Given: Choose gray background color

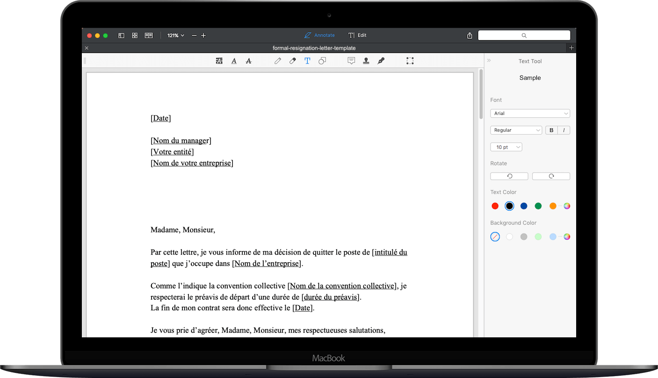Looking at the screenshot, I should pyautogui.click(x=524, y=237).
